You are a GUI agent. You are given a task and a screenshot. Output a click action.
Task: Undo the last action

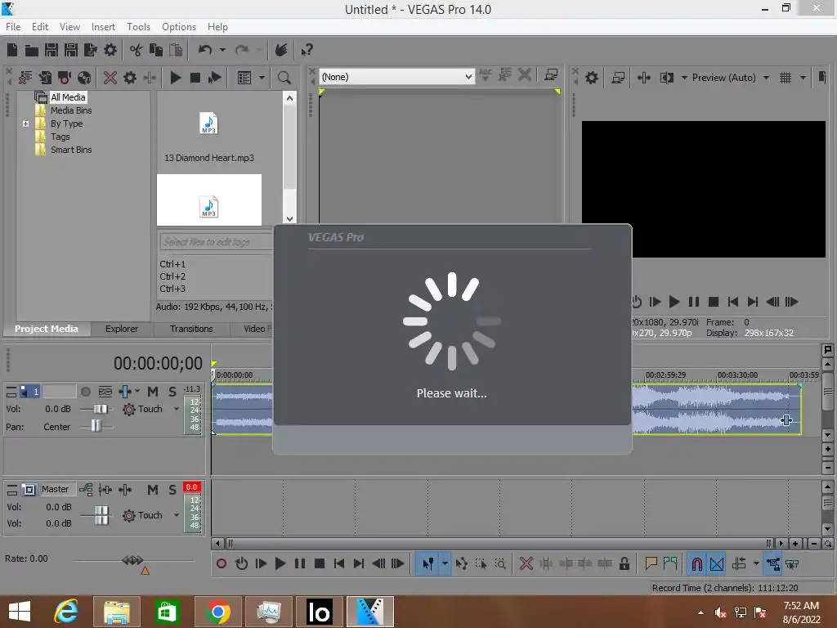tap(205, 50)
